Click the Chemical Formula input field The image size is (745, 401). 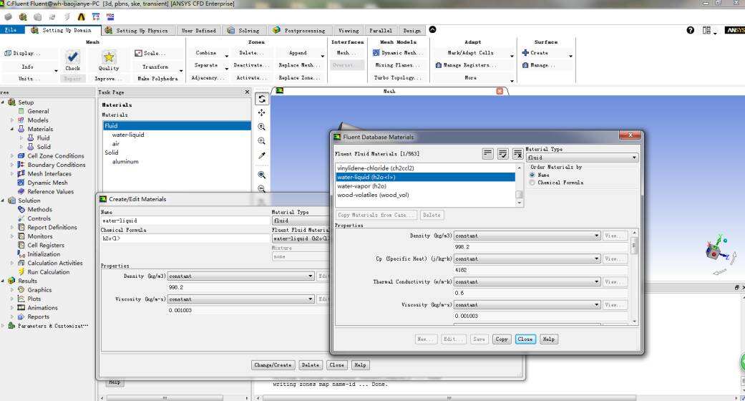point(185,238)
